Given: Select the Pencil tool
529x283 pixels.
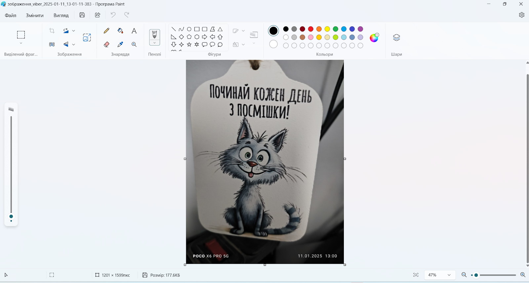Looking at the screenshot, I should tap(106, 31).
